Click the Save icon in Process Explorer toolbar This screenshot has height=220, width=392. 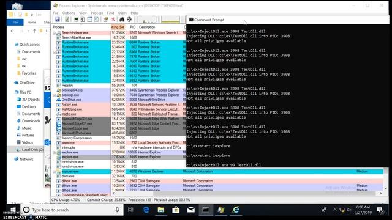(58, 20)
